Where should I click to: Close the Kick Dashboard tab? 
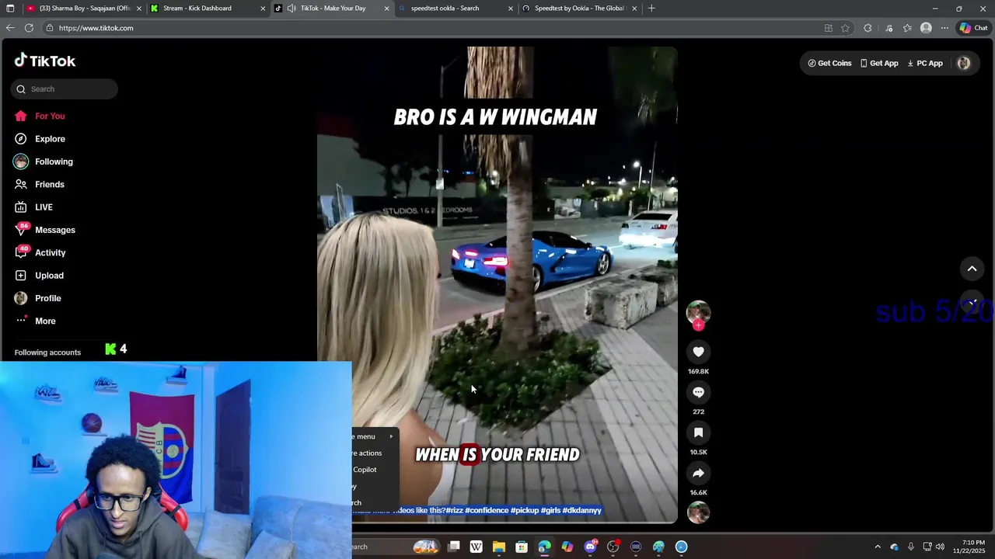point(263,9)
